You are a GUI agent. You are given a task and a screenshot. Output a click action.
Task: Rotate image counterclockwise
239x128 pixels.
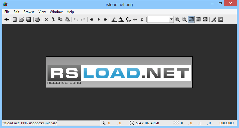114,19
